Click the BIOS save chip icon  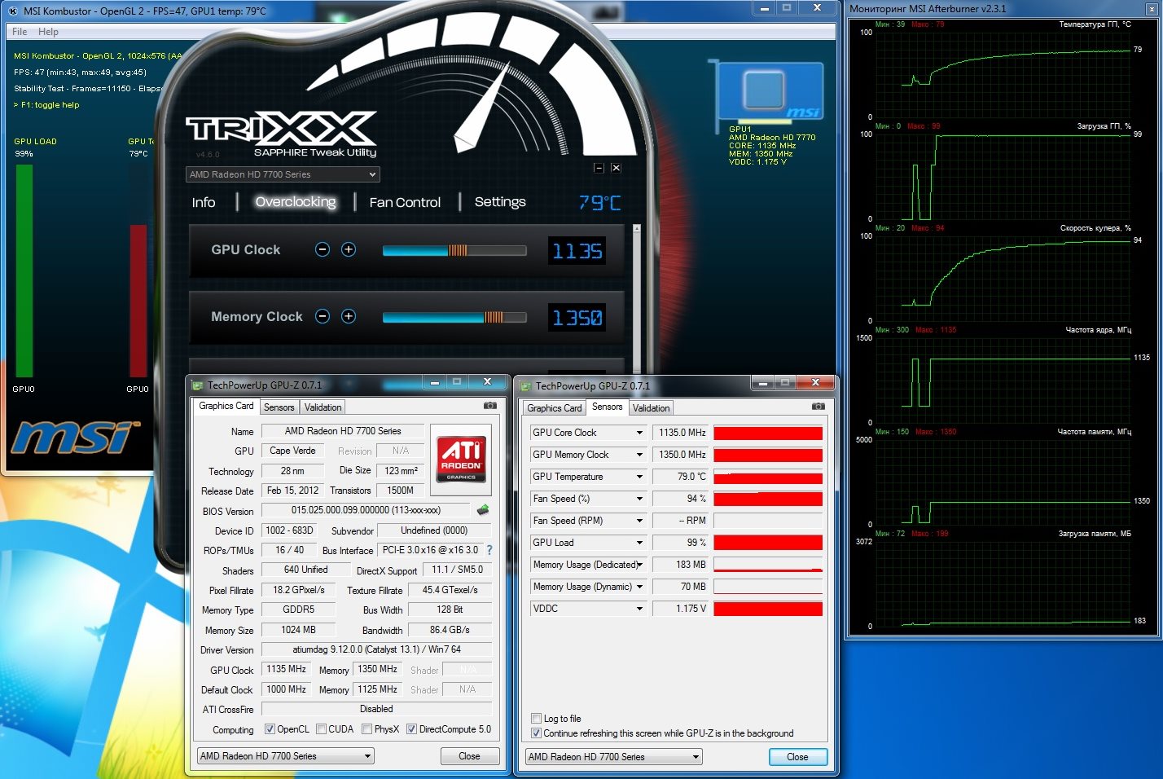pyautogui.click(x=483, y=510)
